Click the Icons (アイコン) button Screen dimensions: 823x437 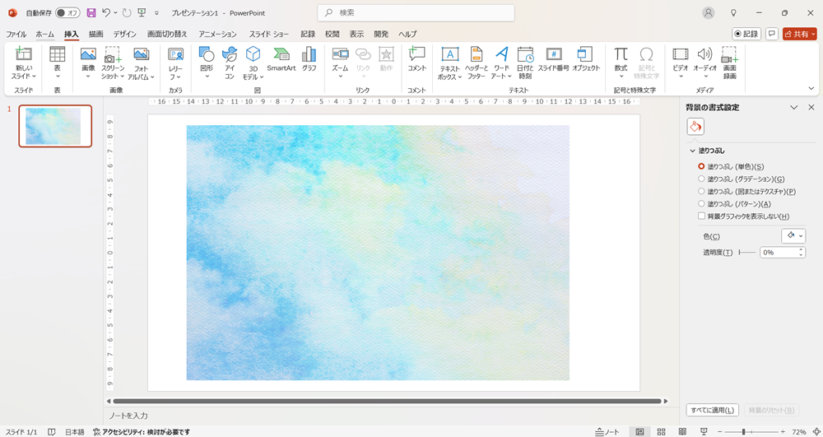click(x=230, y=54)
